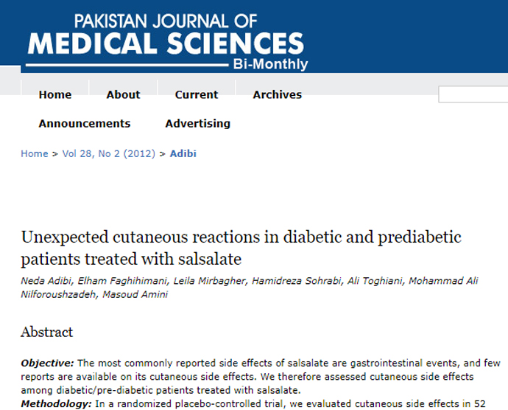Viewport: 508px width, 410px height.
Task: Open the Home navigation menu item
Action: tap(55, 94)
